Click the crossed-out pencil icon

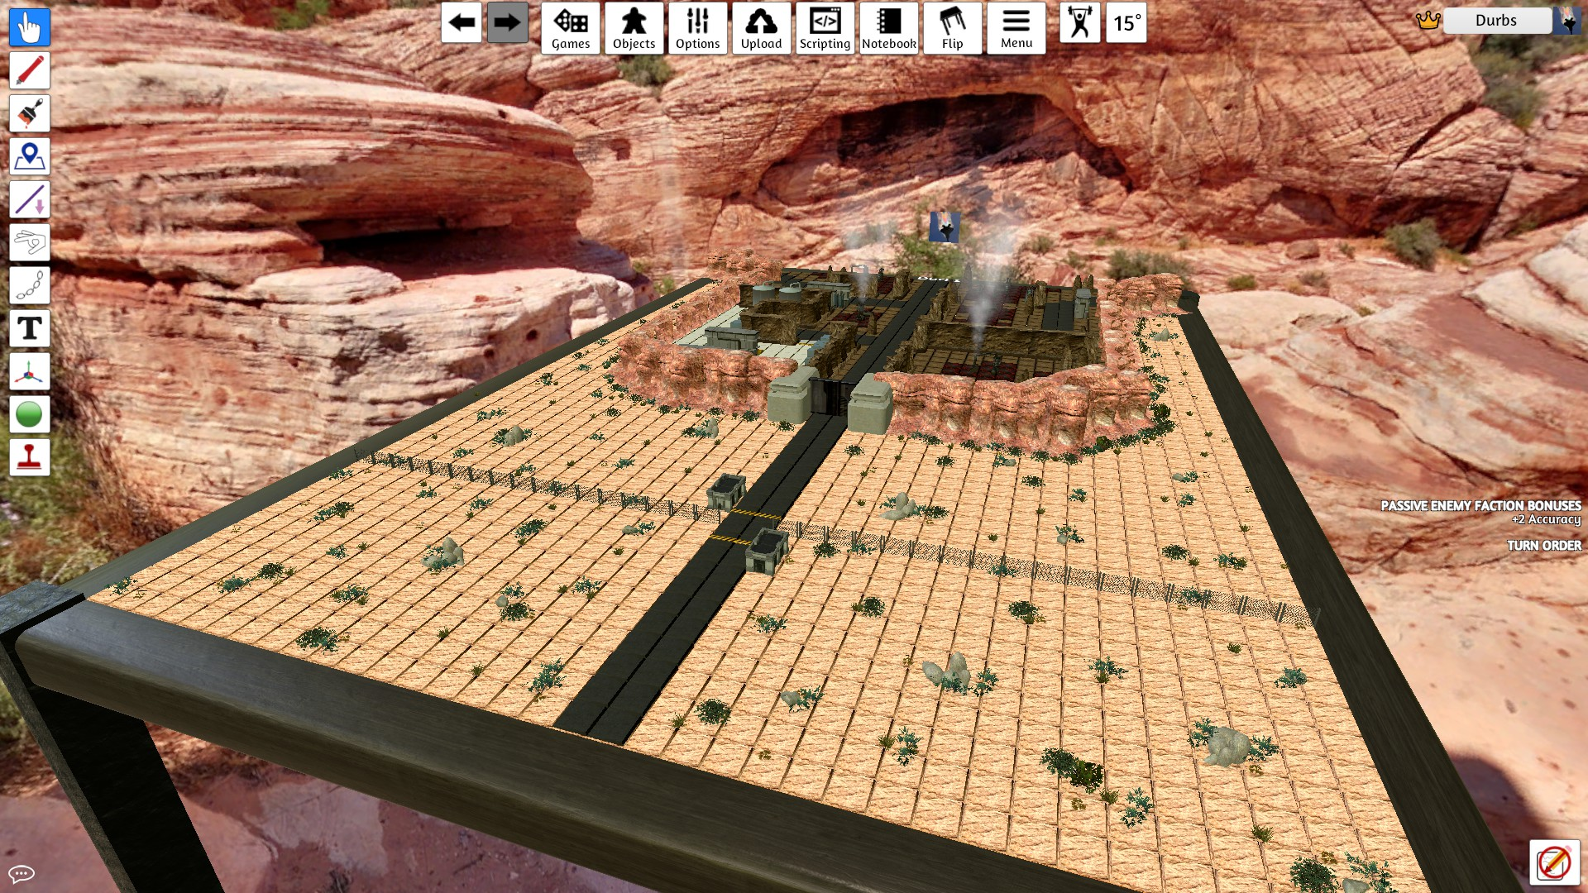tap(1554, 864)
